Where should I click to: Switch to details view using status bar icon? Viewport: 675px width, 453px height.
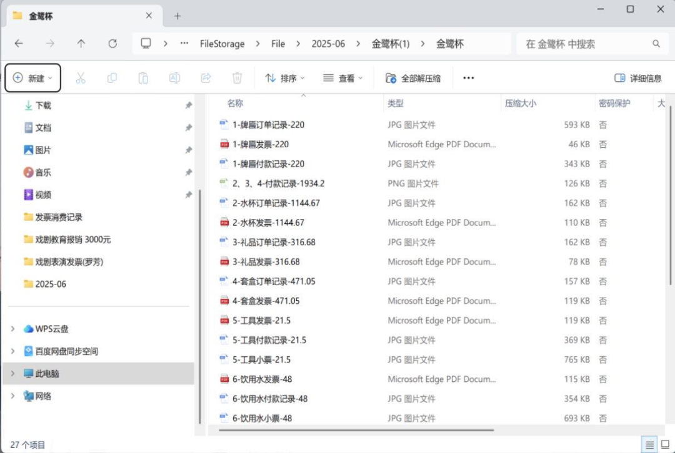(x=649, y=443)
